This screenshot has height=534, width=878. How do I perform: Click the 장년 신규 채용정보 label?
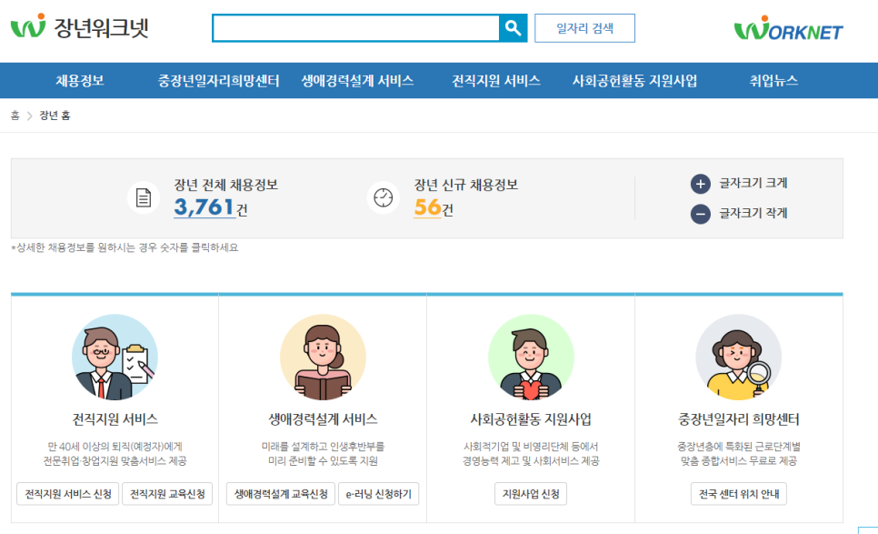click(466, 185)
